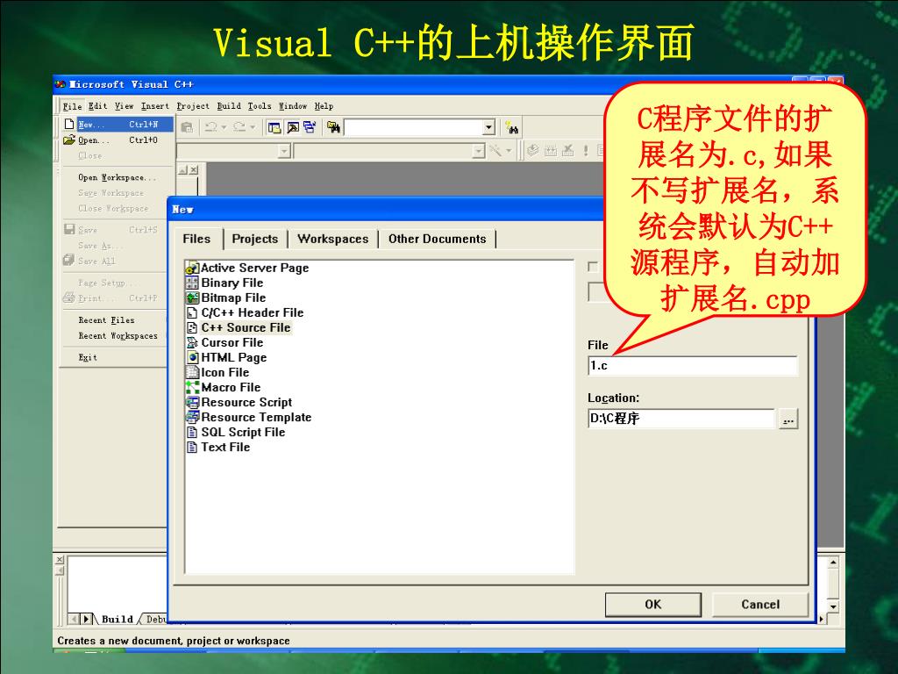This screenshot has height=674, width=898.
Task: Click the Icon File type icon
Action: pos(192,372)
